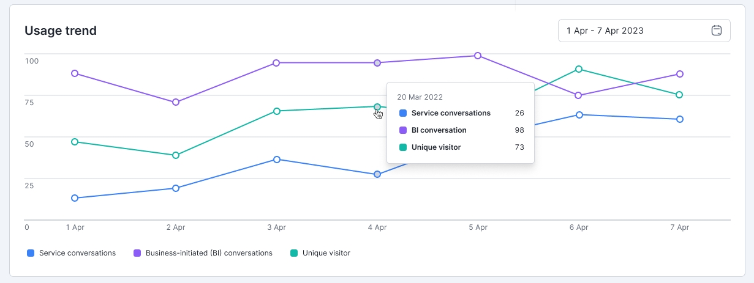Click the purple data point on 2 Apr
Image resolution: width=754 pixels, height=283 pixels.
(176, 102)
